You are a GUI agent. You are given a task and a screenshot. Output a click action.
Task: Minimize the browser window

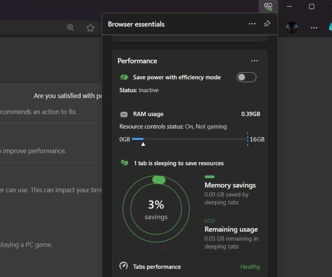(289, 7)
